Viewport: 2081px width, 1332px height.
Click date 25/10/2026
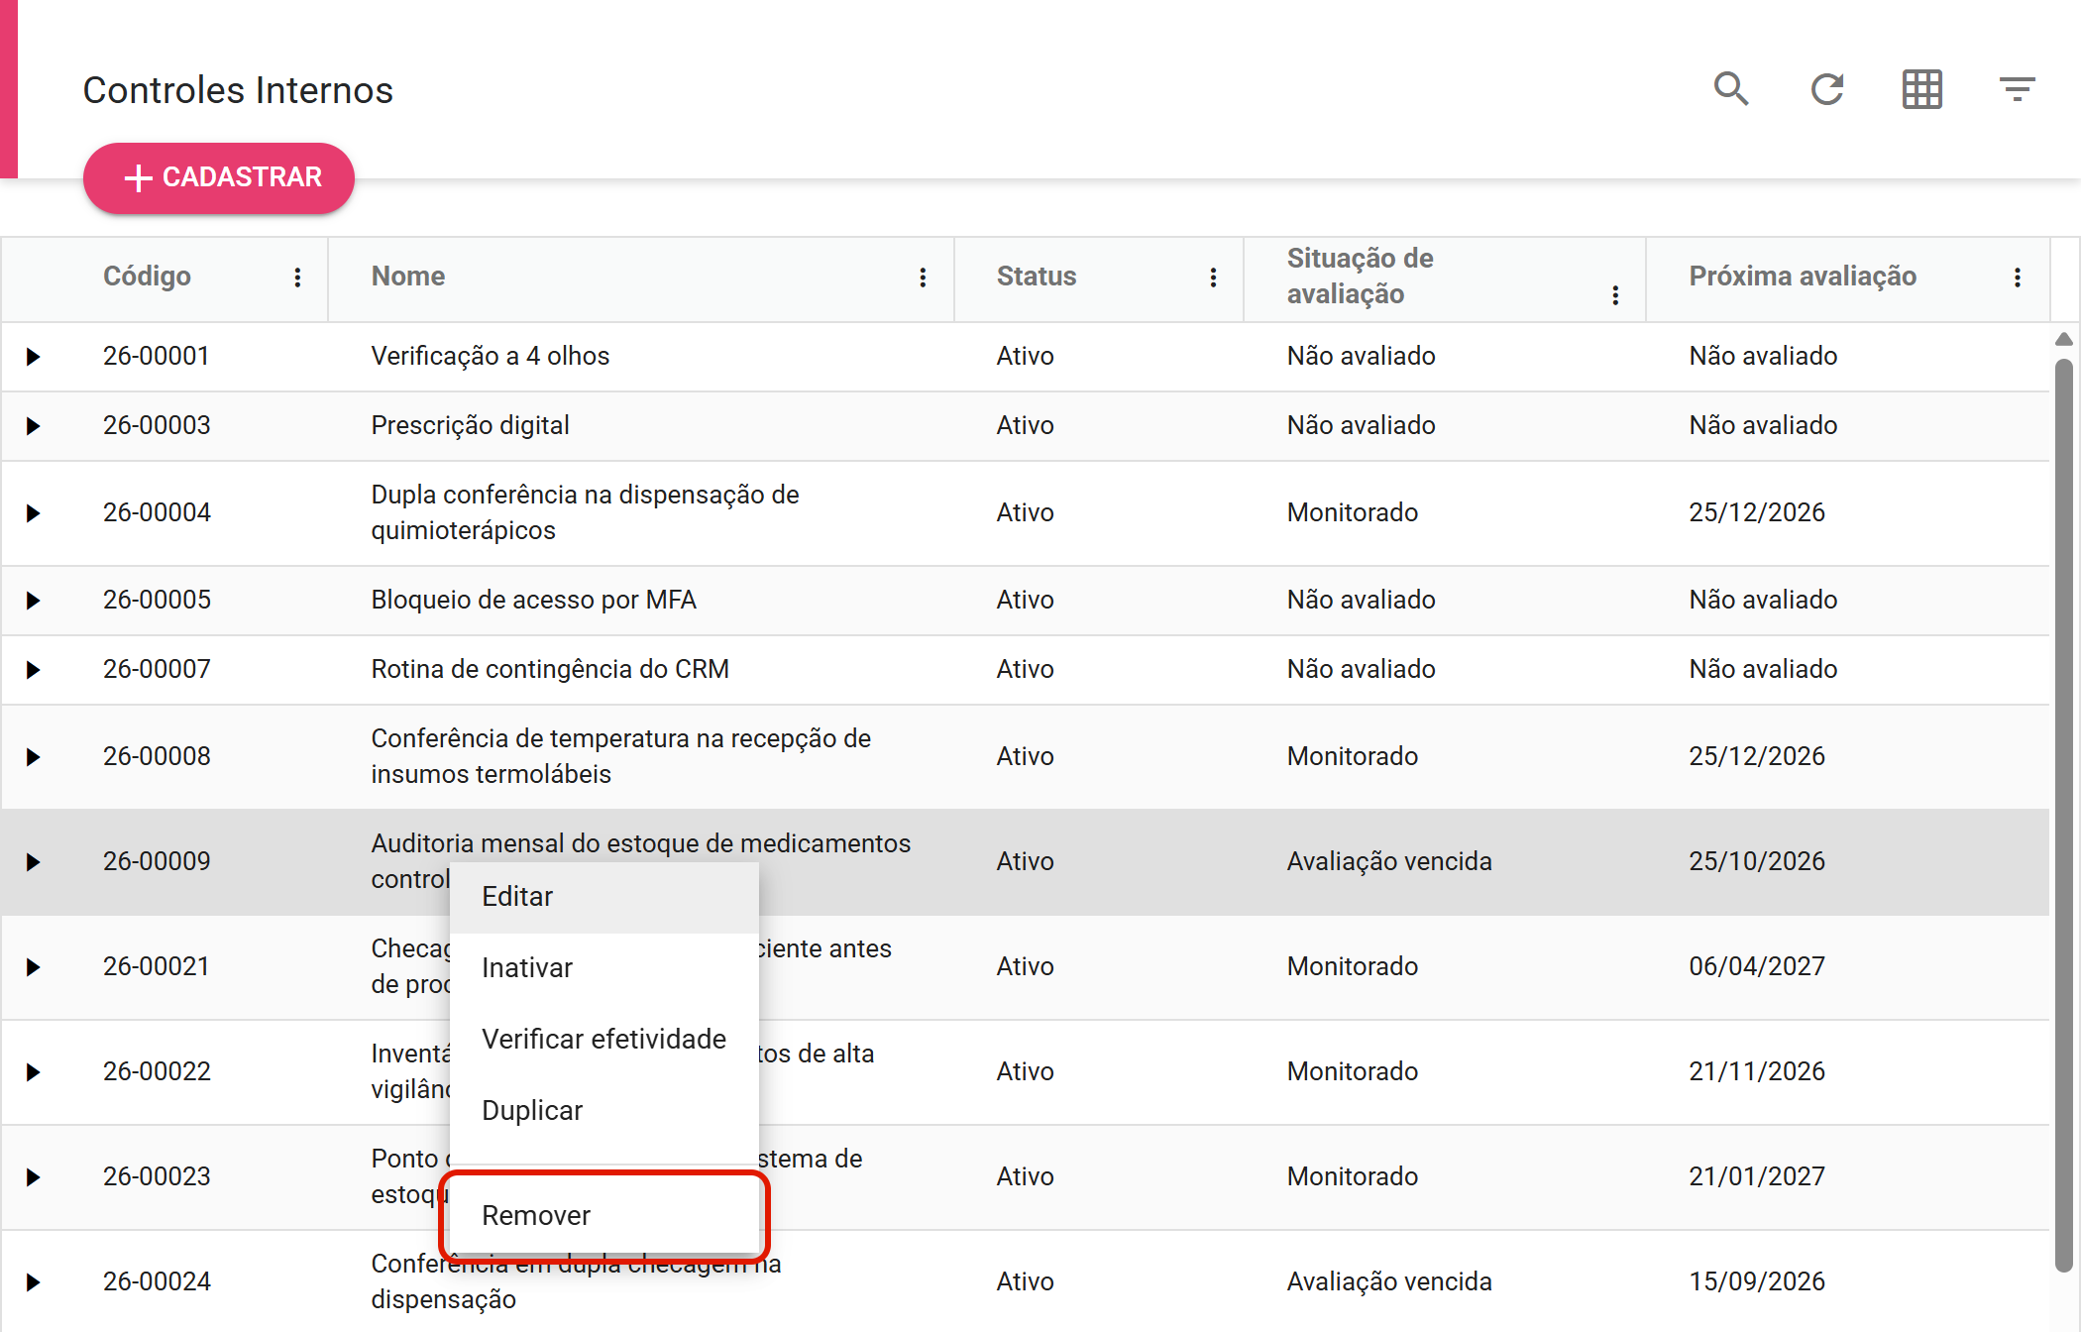click(x=1757, y=861)
